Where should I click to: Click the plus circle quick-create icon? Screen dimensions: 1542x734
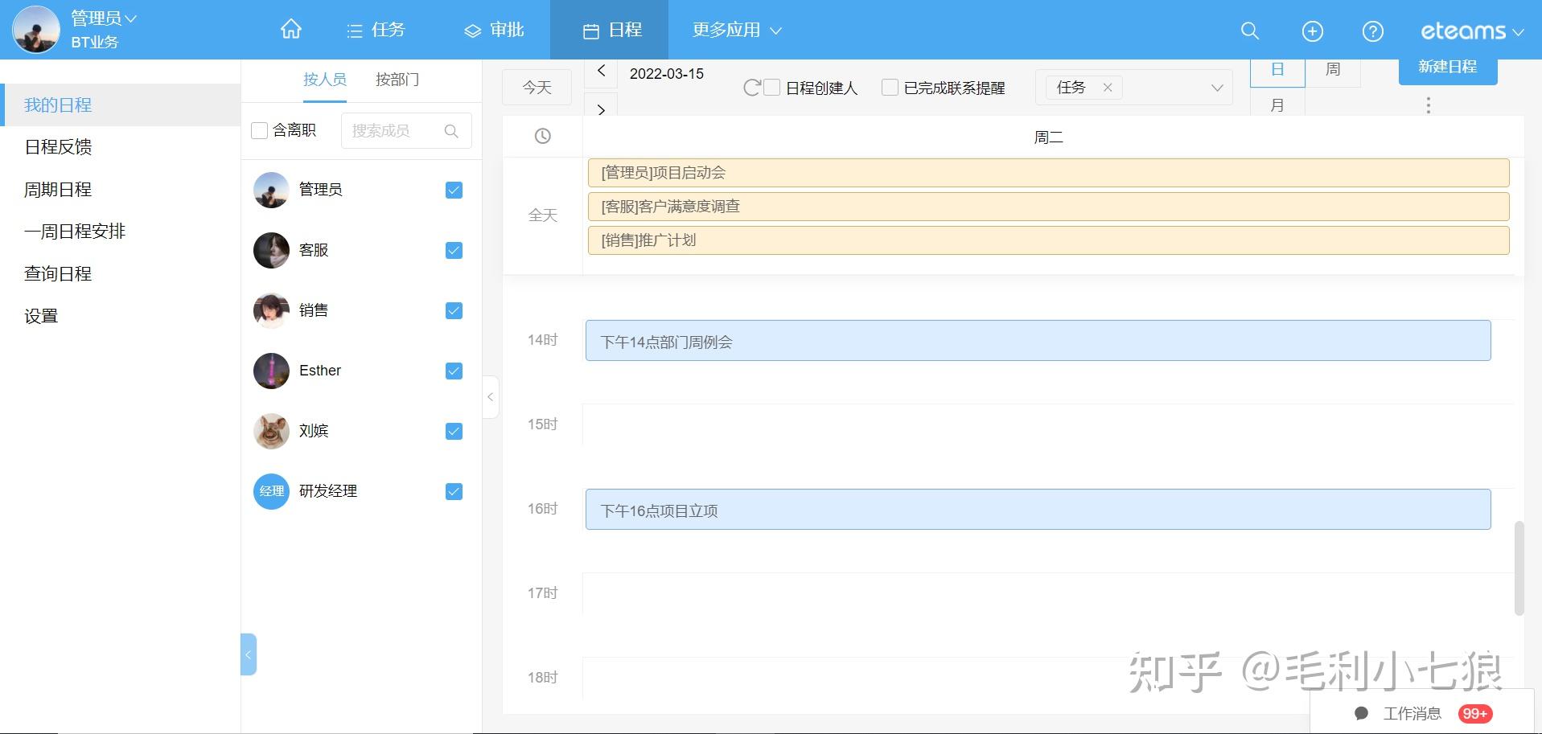(1312, 31)
